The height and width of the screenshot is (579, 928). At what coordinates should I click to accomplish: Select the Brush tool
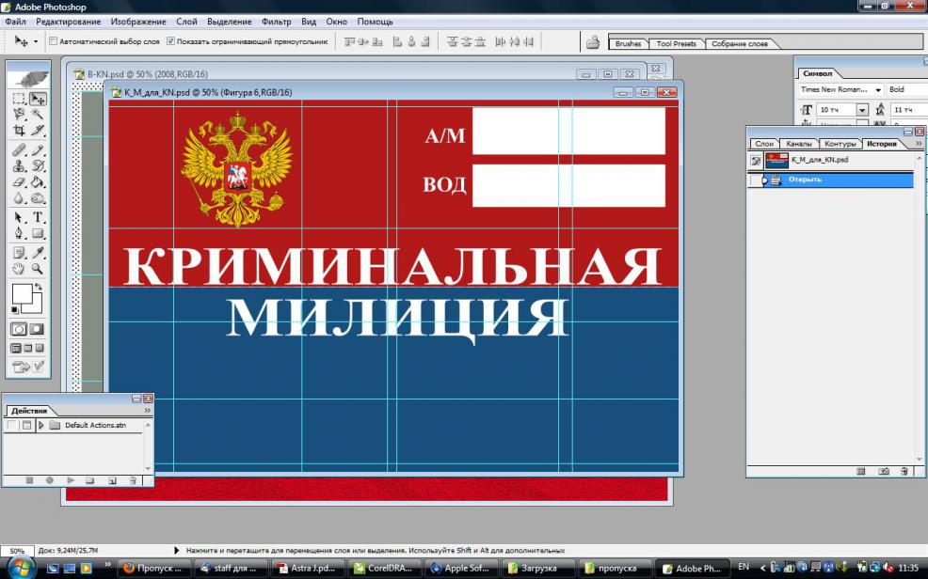[x=38, y=150]
